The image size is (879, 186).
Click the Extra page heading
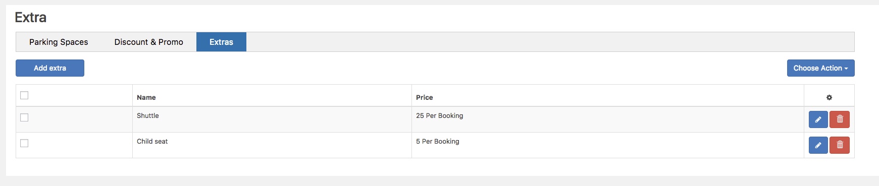[x=31, y=18]
